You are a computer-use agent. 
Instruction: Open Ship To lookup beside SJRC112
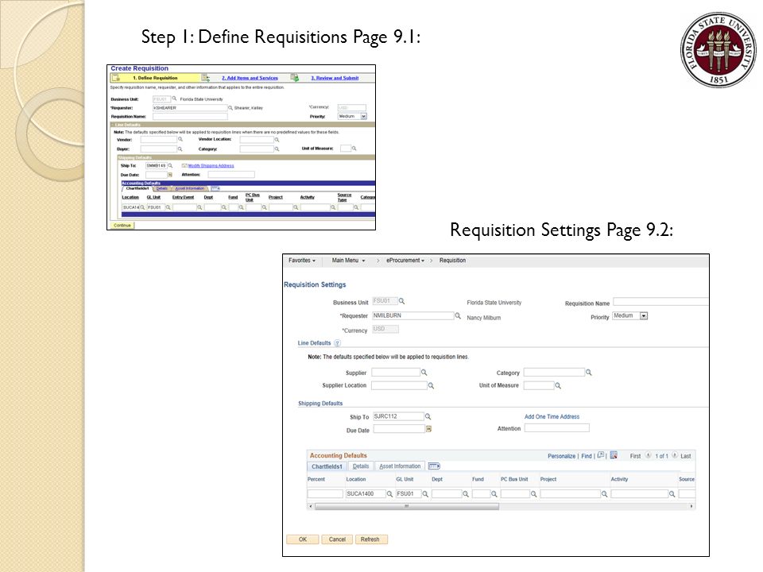click(428, 417)
